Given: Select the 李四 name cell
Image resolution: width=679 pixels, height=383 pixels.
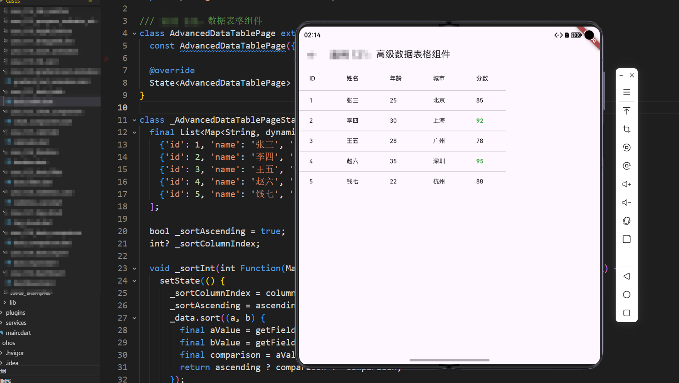Looking at the screenshot, I should pyautogui.click(x=352, y=120).
